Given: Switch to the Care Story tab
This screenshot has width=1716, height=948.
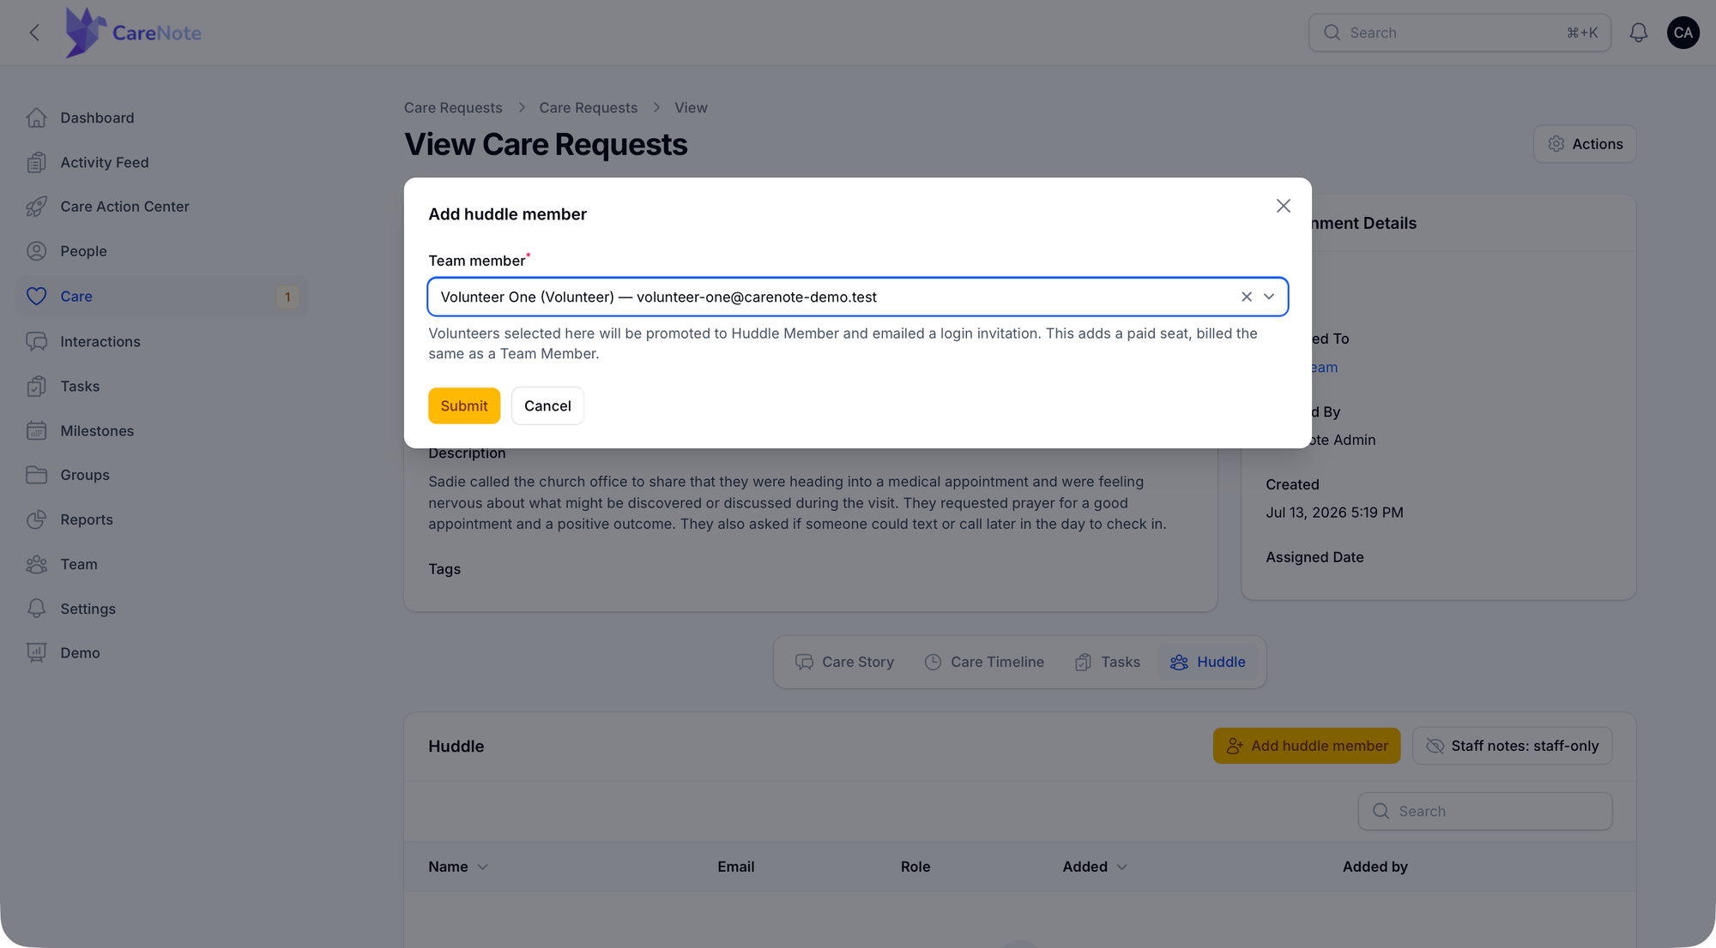Looking at the screenshot, I should click(x=844, y=662).
